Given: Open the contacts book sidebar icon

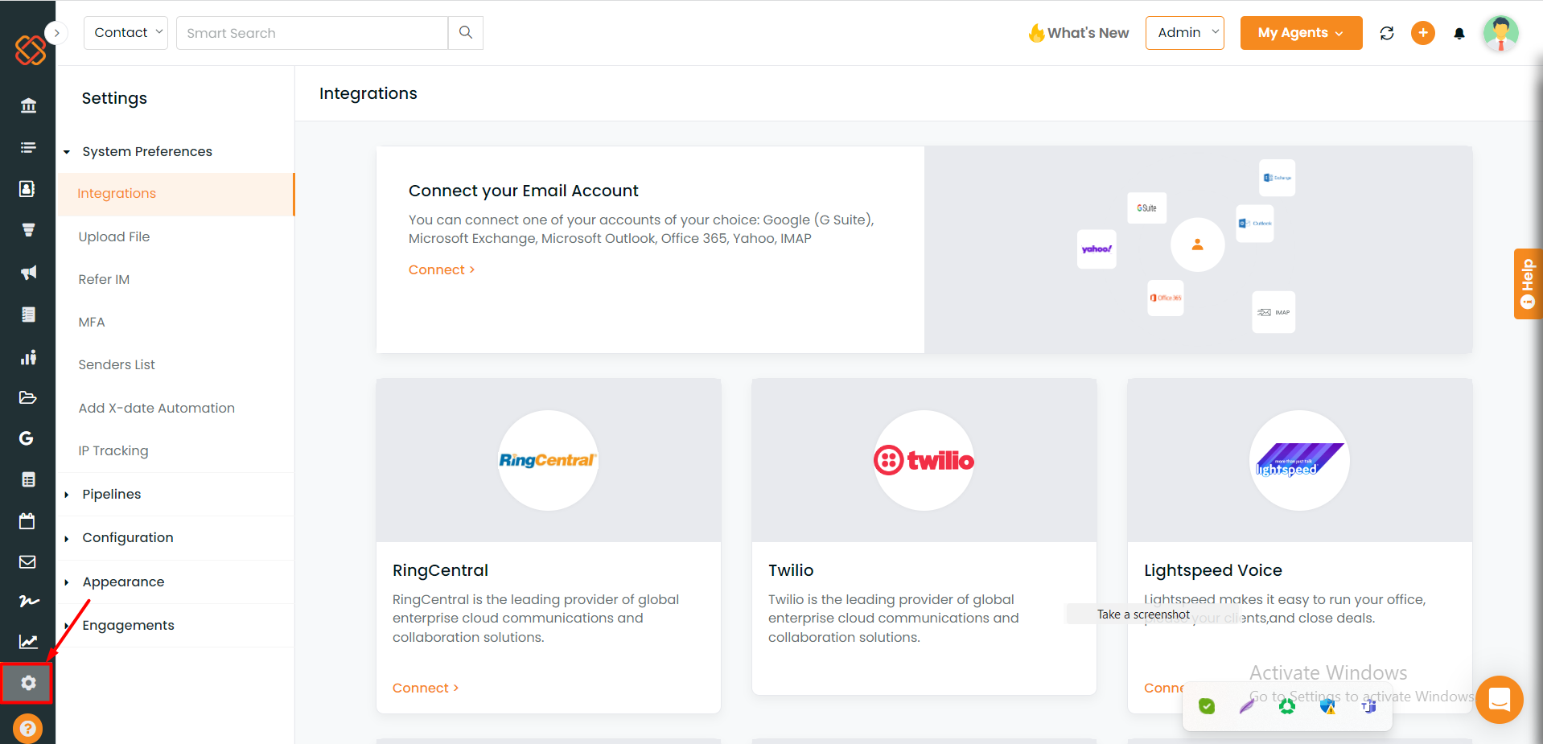Looking at the screenshot, I should (x=27, y=188).
